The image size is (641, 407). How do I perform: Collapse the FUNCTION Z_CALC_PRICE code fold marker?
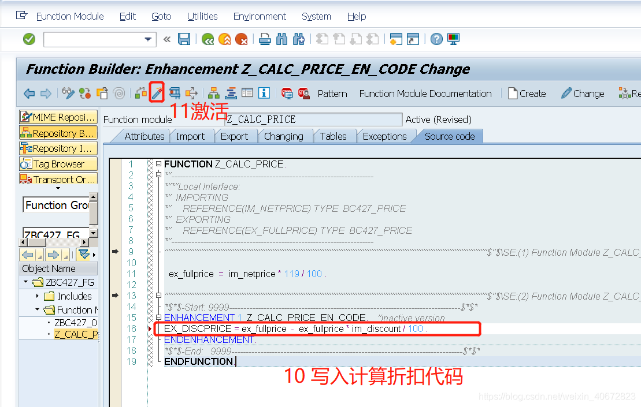[158, 164]
